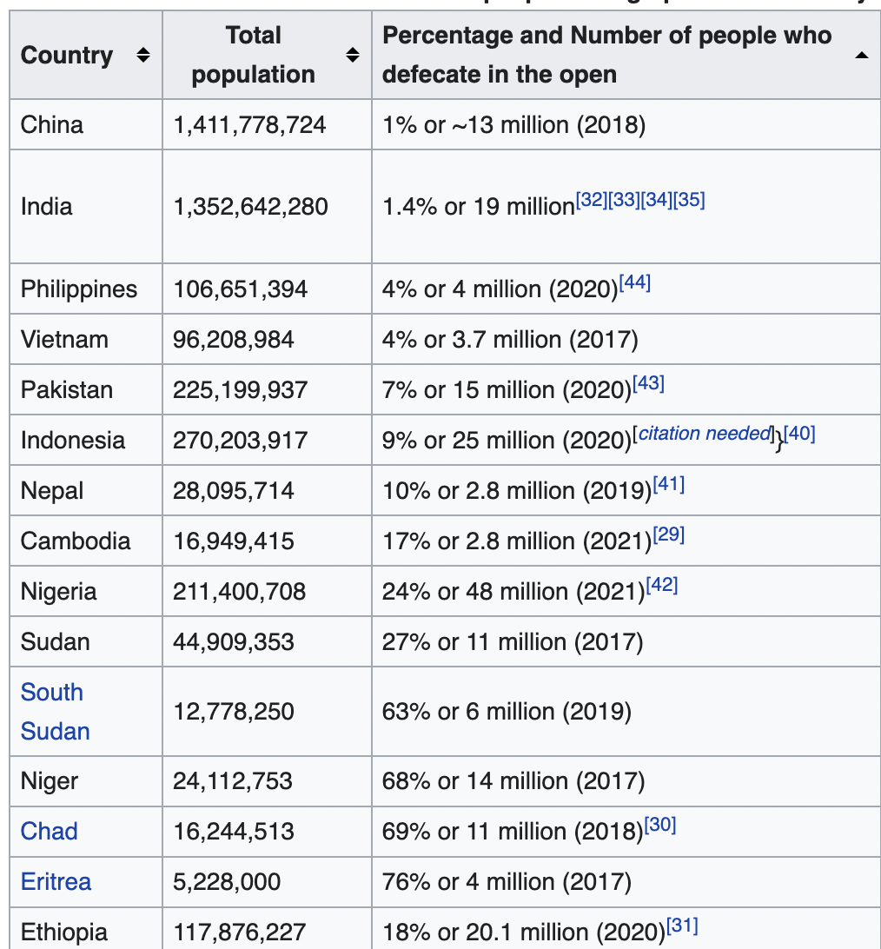Open citation 32 for India
The width and height of the screenshot is (881, 949).
point(592,199)
